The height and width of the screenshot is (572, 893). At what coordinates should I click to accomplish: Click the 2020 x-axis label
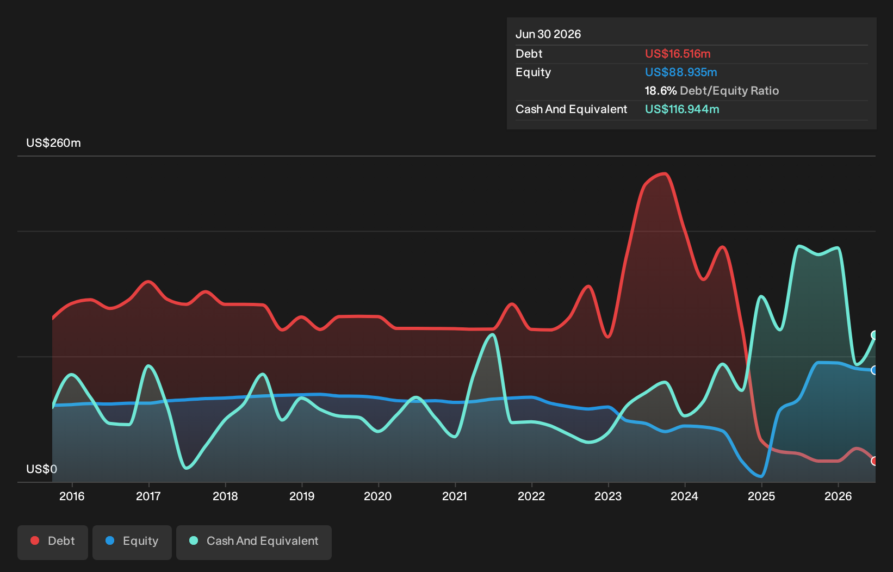point(378,496)
